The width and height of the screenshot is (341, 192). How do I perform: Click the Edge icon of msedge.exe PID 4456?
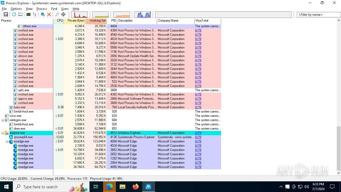(15, 167)
